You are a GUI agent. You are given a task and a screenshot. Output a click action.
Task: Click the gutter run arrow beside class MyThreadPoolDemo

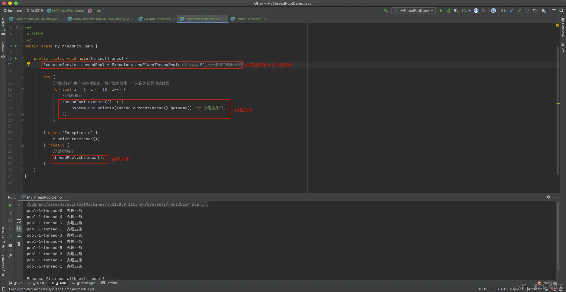coord(16,46)
